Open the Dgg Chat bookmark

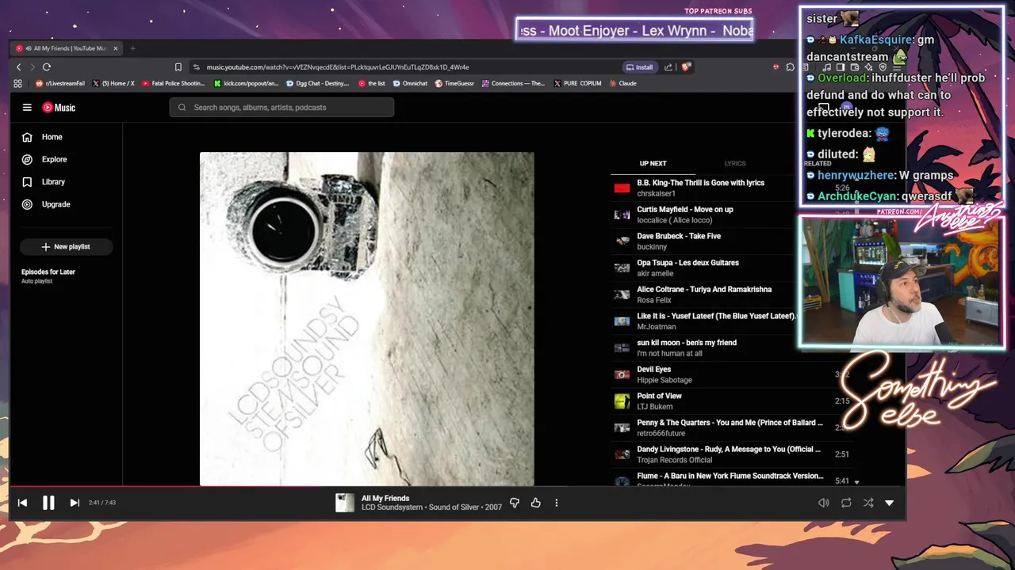point(317,83)
